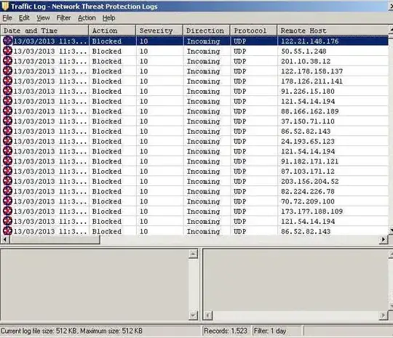Click lower-left pane scroll up arrow
This screenshot has height=338, width=393.
193,254
